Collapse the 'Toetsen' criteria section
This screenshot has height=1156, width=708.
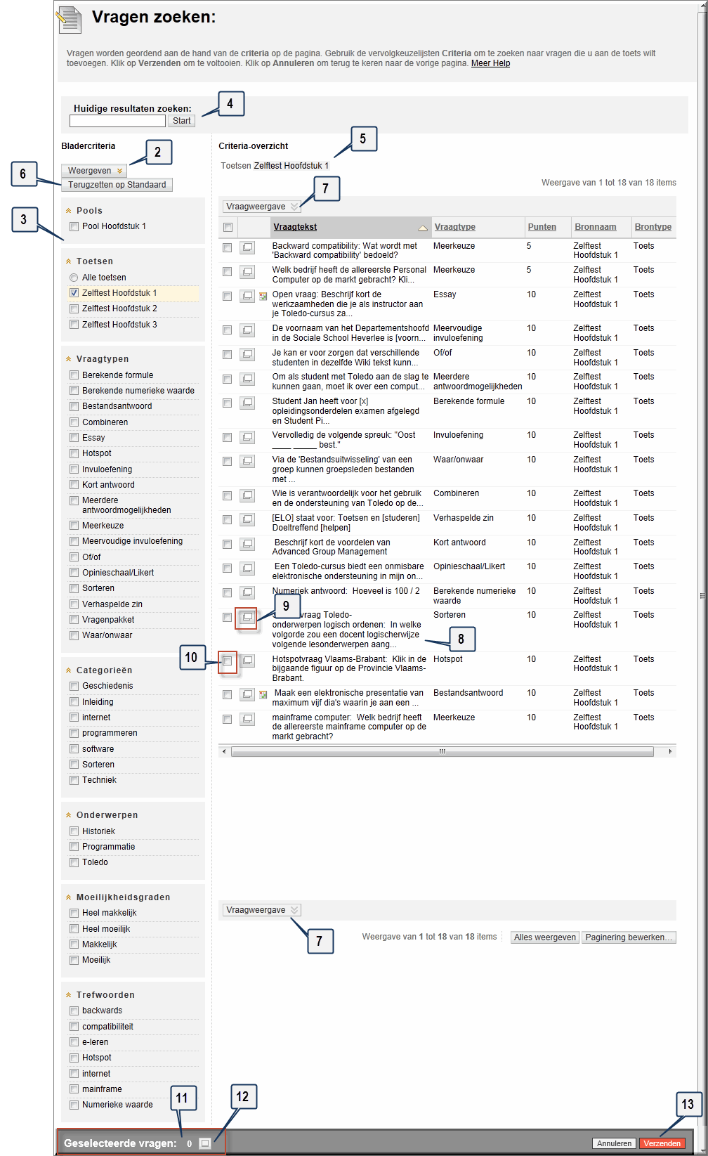(68, 261)
